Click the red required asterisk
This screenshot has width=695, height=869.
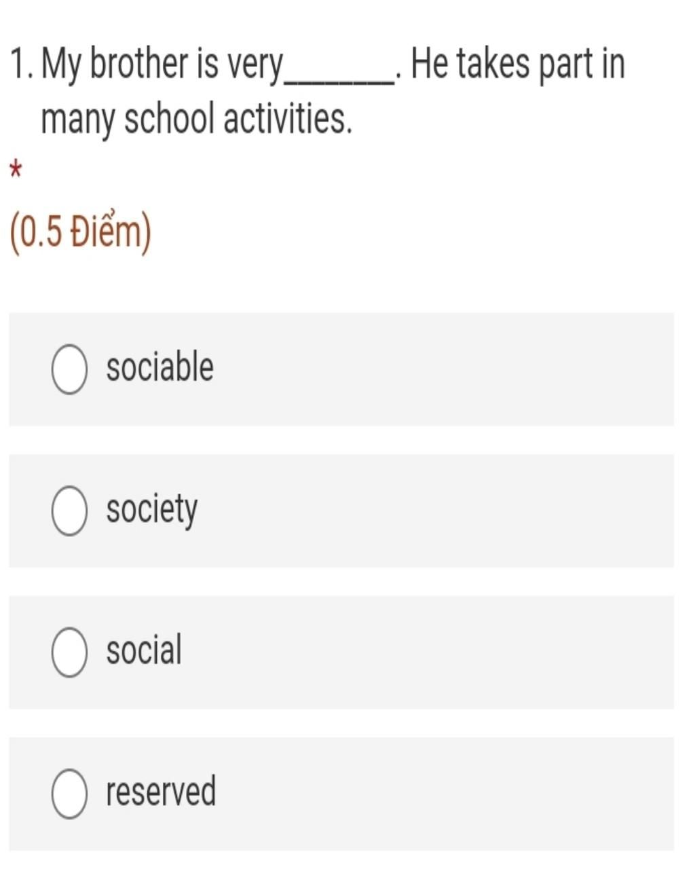[x=16, y=170]
